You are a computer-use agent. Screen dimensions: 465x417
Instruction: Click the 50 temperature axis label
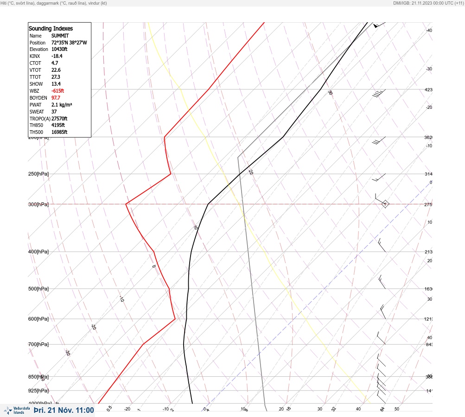point(397,409)
